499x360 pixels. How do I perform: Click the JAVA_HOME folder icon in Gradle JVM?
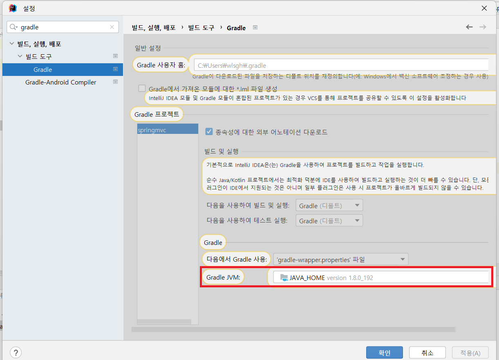284,278
